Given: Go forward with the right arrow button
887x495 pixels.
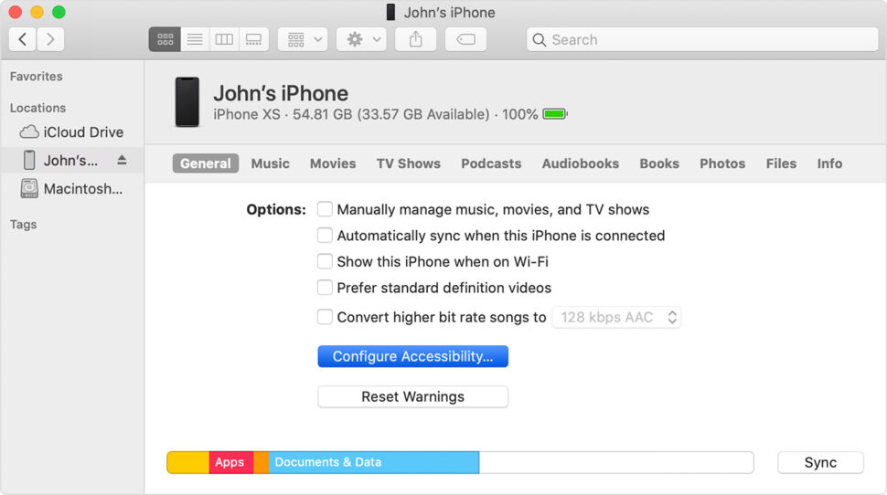Looking at the screenshot, I should point(50,39).
